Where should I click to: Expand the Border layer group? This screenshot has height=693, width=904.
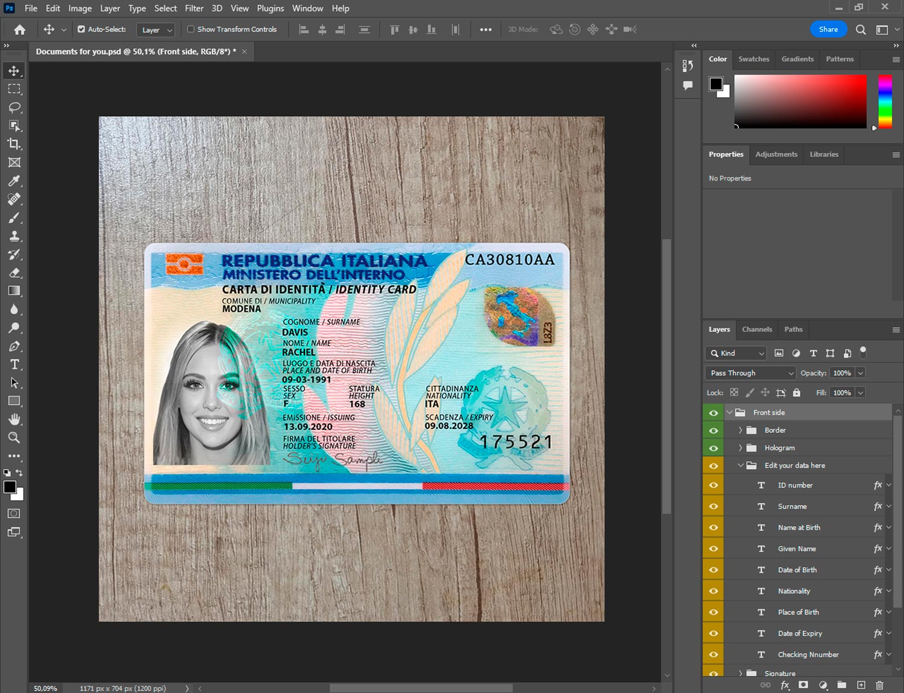click(740, 430)
